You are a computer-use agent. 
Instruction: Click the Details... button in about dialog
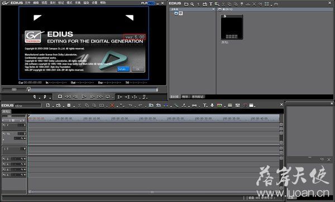(123, 69)
